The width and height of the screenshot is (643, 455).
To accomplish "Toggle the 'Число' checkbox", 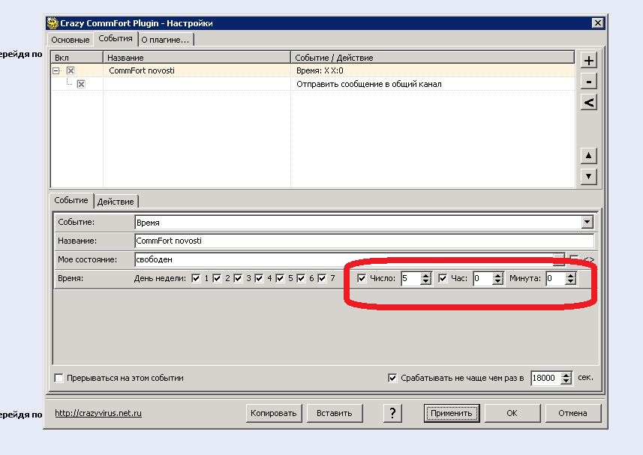I will click(362, 279).
